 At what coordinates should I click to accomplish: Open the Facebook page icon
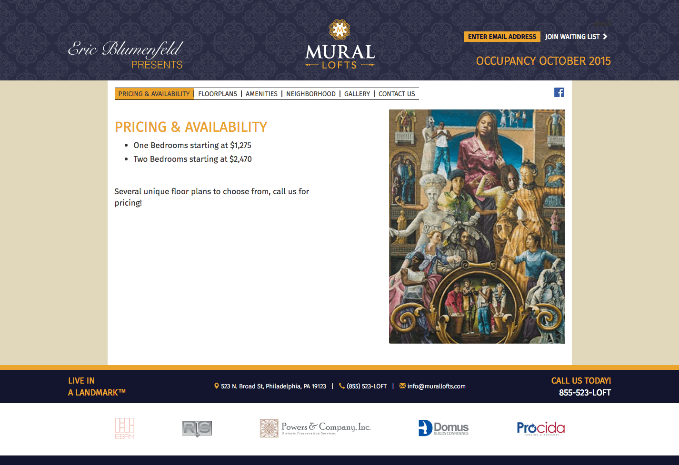pyautogui.click(x=559, y=92)
